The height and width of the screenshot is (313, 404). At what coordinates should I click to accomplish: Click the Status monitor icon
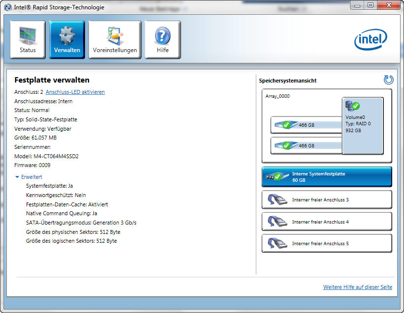[28, 35]
